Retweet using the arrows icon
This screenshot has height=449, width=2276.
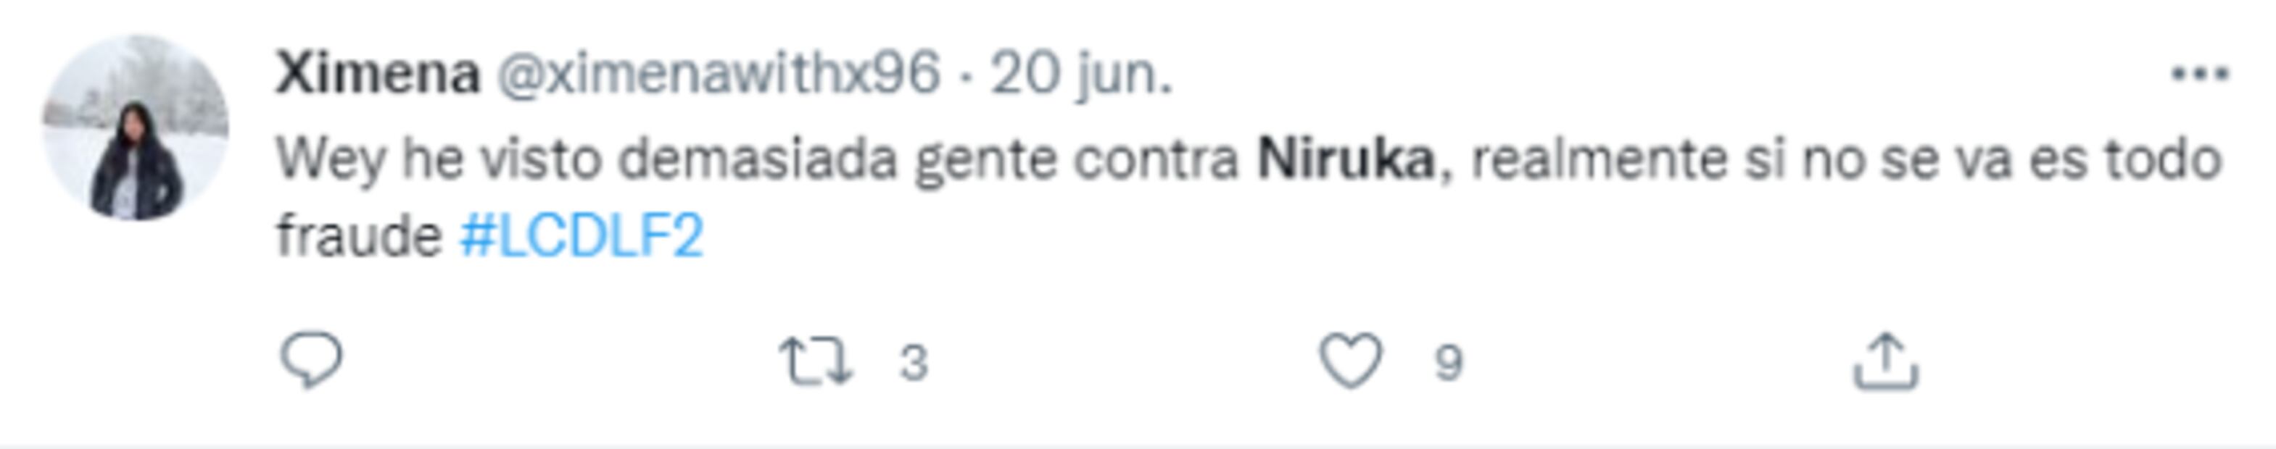pos(815,363)
